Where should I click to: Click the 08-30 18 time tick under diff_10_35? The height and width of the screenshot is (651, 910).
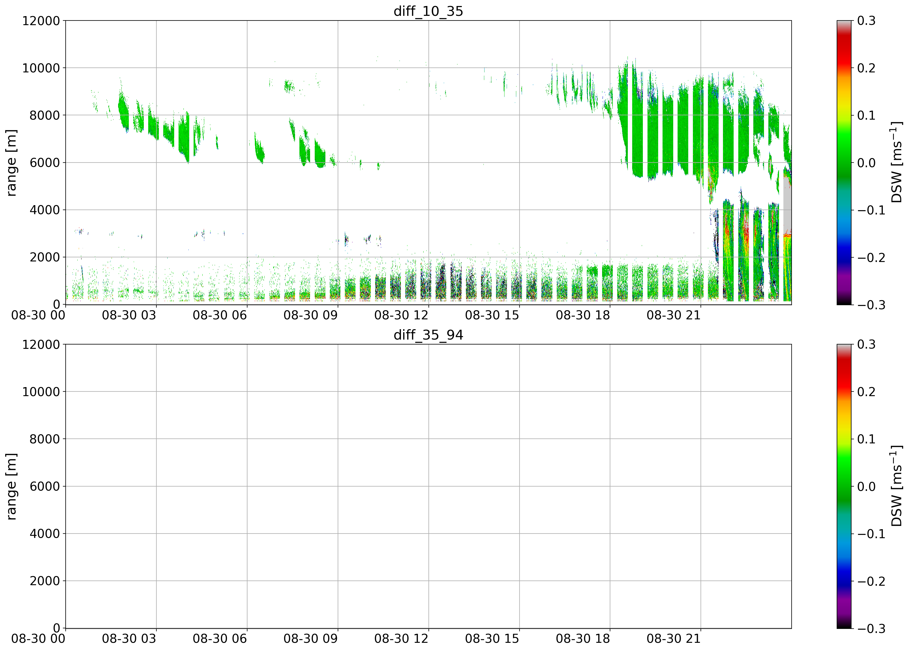pyautogui.click(x=583, y=315)
